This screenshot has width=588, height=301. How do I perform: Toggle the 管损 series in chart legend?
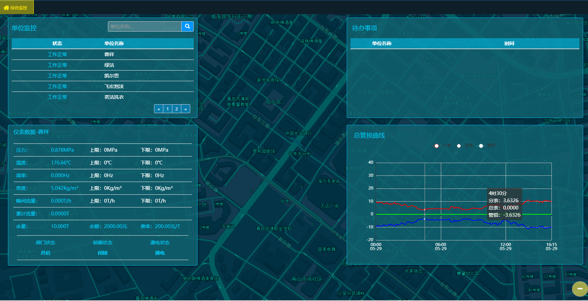tap(487, 146)
